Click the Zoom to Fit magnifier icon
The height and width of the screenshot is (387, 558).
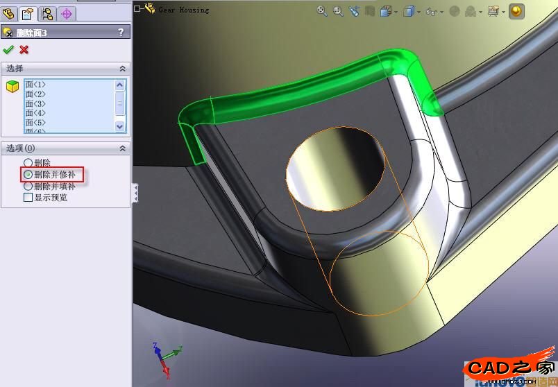pyautogui.click(x=322, y=10)
